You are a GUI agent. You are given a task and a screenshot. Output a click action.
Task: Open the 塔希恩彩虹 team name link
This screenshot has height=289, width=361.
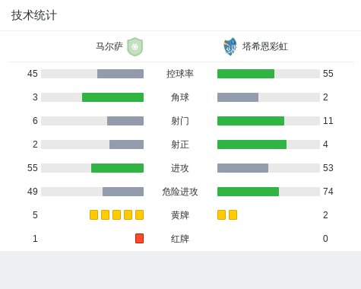265,46
